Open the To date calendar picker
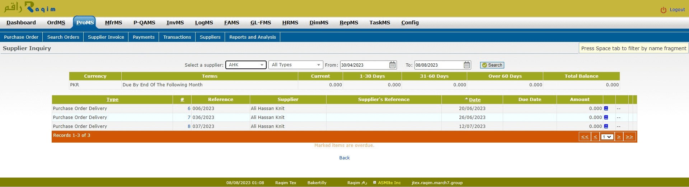Screen dimensions: 689x187 467,65
